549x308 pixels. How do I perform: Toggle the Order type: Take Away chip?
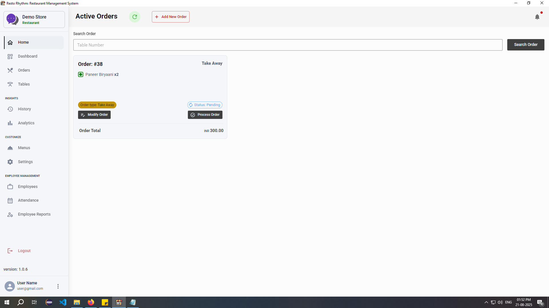(x=97, y=105)
